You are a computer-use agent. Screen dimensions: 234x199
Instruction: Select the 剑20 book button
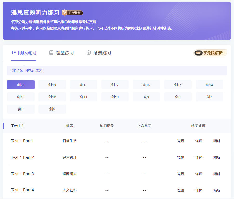(x=21, y=85)
